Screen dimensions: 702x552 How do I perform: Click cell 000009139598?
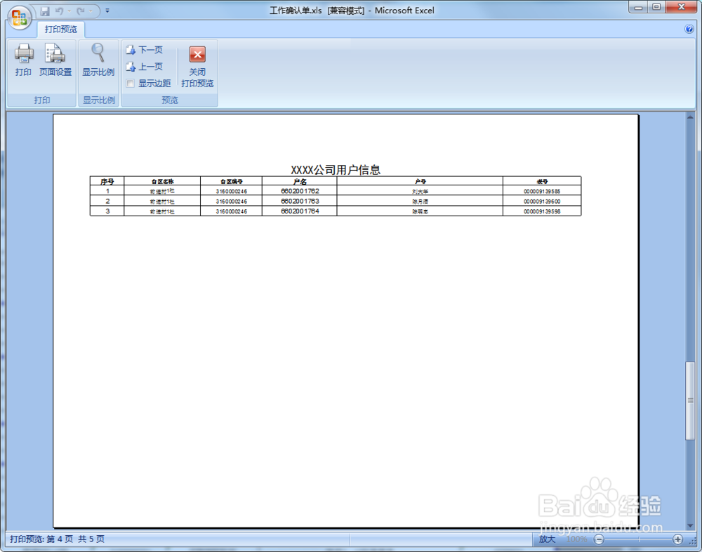coord(542,211)
